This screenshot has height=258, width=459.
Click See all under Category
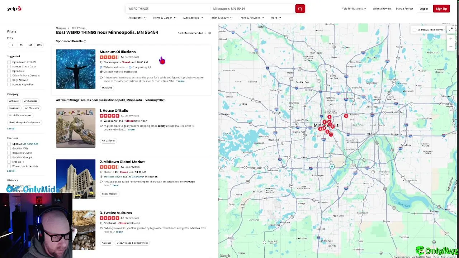click(11, 129)
